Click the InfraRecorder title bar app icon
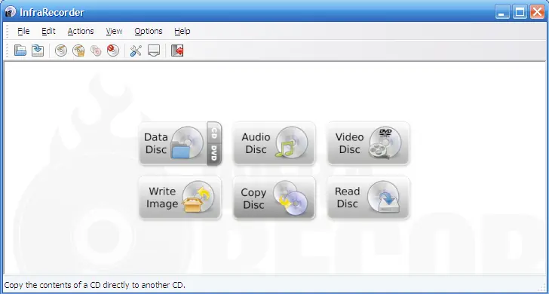 (11, 12)
